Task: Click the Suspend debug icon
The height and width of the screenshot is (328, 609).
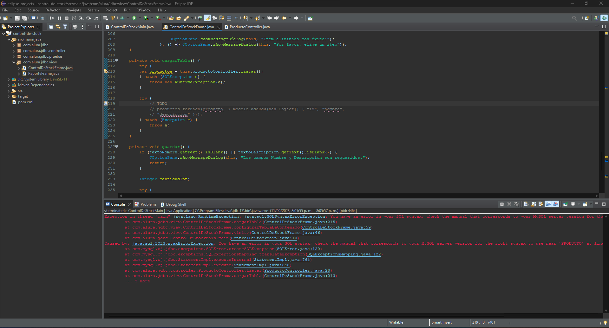Action: point(59,18)
